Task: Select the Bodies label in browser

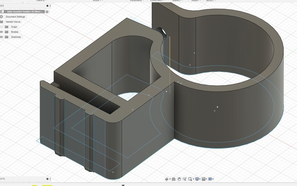Action: click(x=15, y=32)
